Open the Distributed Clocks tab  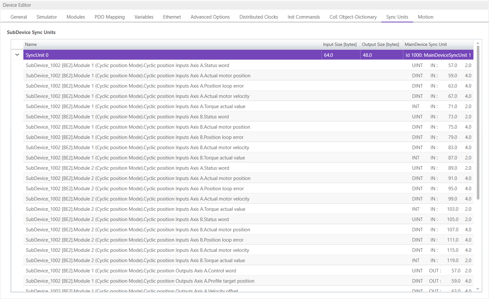258,17
